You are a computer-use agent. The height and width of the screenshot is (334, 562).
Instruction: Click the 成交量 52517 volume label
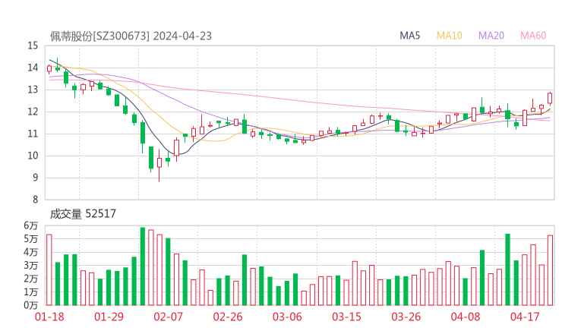click(83, 214)
